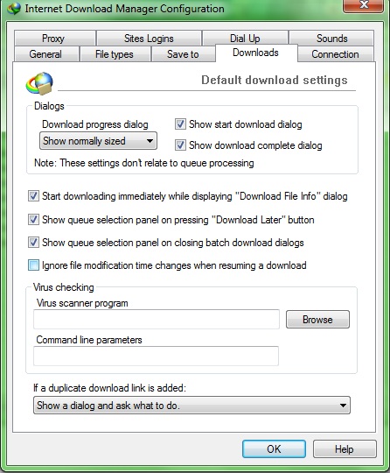Close the Configuration window
390x473 pixels.
tap(363, 5)
